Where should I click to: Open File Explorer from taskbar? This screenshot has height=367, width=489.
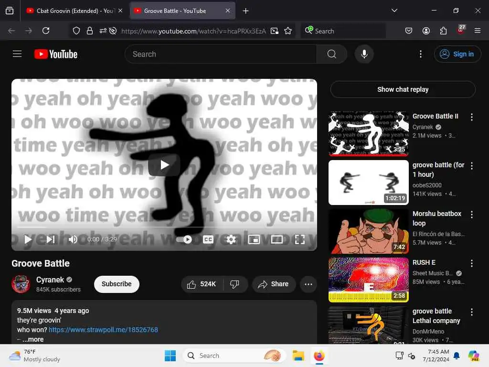pos(298,356)
